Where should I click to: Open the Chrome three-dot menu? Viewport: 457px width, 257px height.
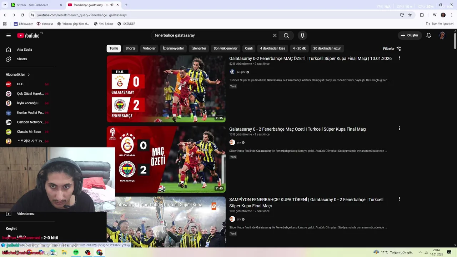pos(452,15)
